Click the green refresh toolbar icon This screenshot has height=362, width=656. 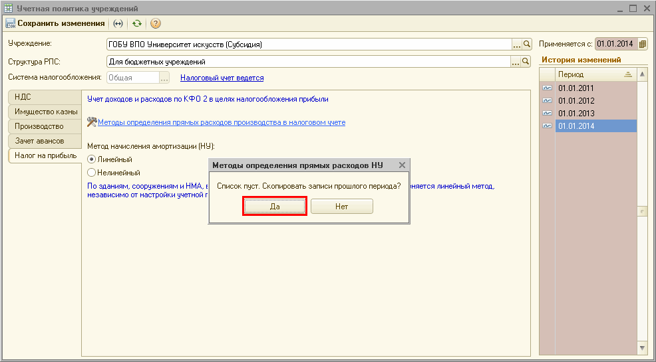tap(137, 23)
